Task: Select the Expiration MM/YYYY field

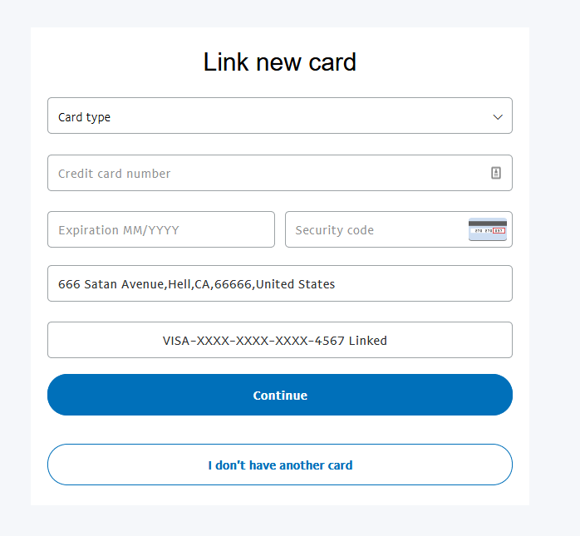Action: point(161,229)
